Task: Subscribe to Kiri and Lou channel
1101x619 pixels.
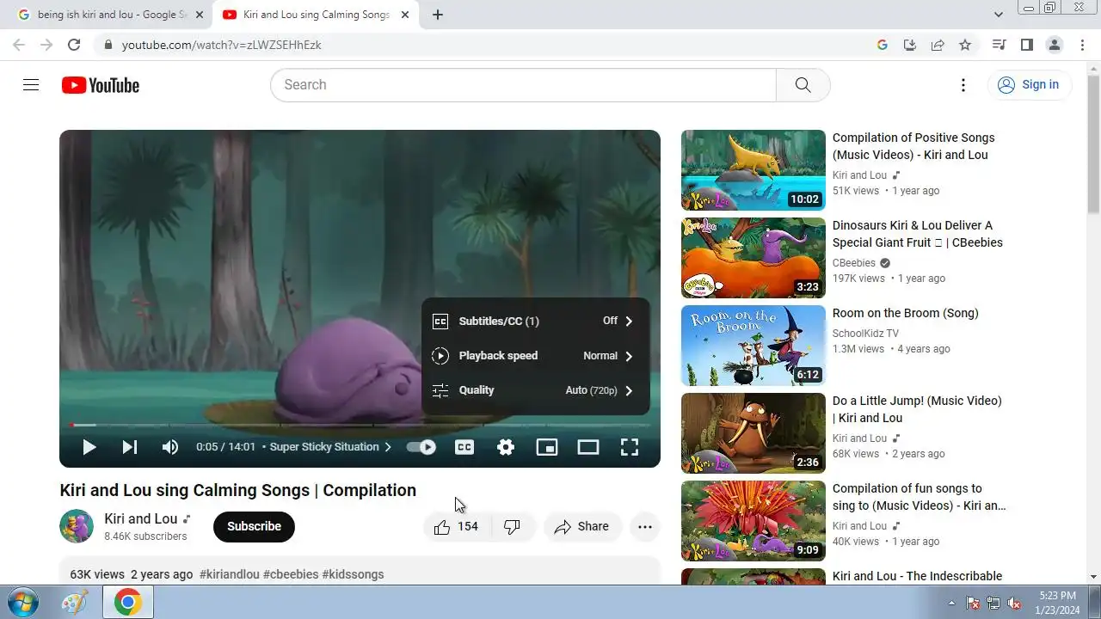Action: pyautogui.click(x=254, y=527)
